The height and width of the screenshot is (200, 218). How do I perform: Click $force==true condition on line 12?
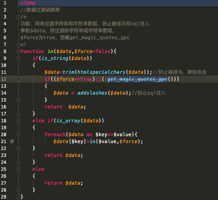[74, 79]
